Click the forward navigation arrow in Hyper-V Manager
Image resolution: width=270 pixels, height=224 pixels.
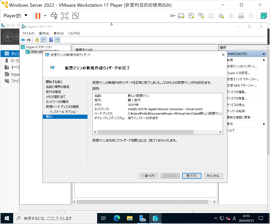point(29,40)
